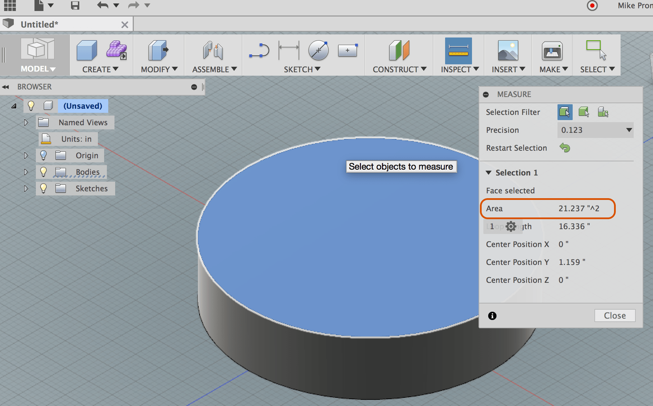The width and height of the screenshot is (653, 406).
Task: Toggle Bodies folder visibility light bulb
Action: point(43,172)
